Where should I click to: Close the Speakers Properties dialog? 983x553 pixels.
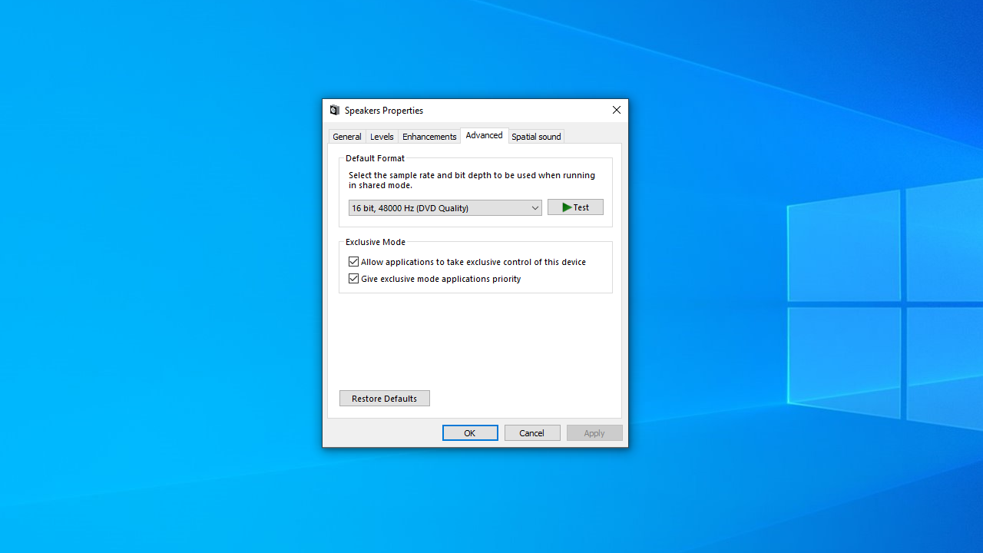[616, 110]
